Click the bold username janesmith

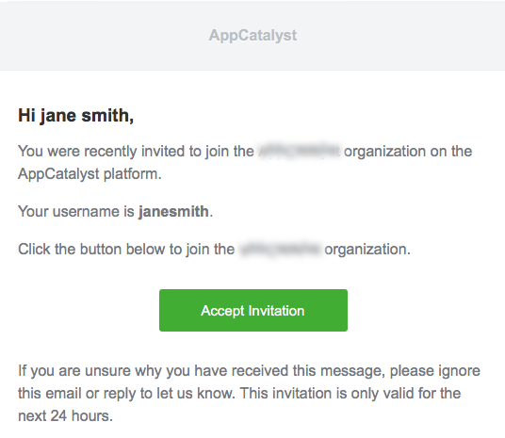[173, 212]
